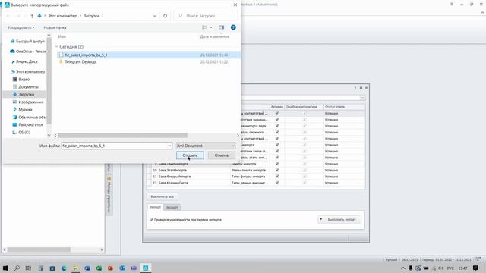The width and height of the screenshot is (486, 273).
Task: Select Этот компьютер in navigation pane
Action: [x=28, y=71]
